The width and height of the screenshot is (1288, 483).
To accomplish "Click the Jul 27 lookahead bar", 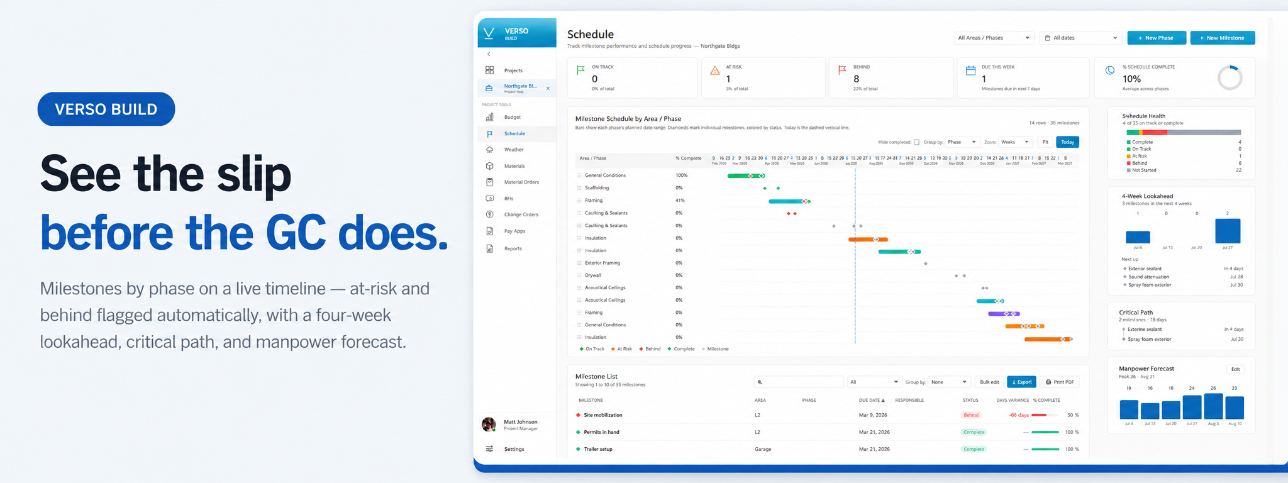I will pos(1228,231).
